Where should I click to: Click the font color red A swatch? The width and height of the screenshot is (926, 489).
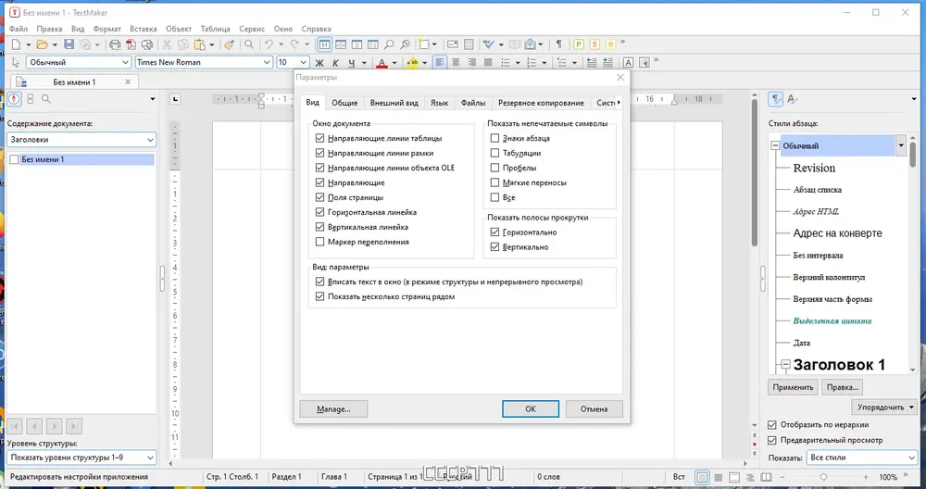point(382,63)
